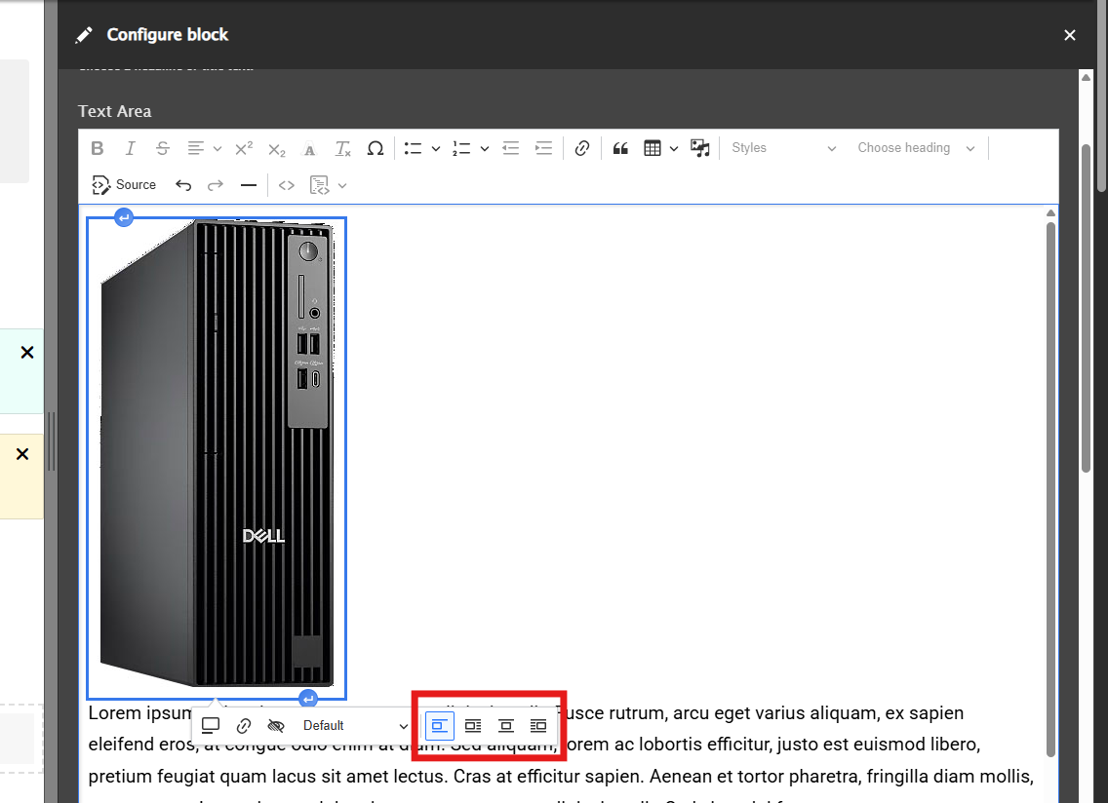The height and width of the screenshot is (803, 1108).
Task: Click the insert media icon
Action: point(699,148)
